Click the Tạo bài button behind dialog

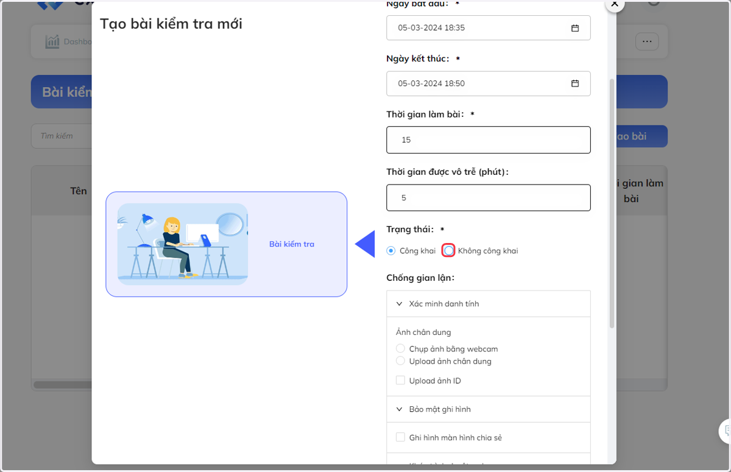641,136
